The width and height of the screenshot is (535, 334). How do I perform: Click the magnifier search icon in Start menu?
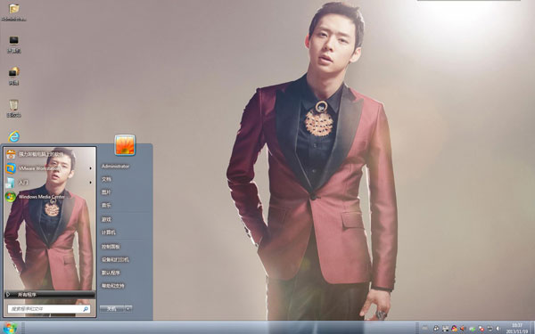point(86,309)
